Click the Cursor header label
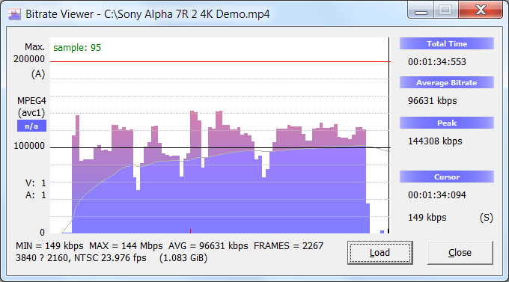509x282 pixels. point(447,177)
